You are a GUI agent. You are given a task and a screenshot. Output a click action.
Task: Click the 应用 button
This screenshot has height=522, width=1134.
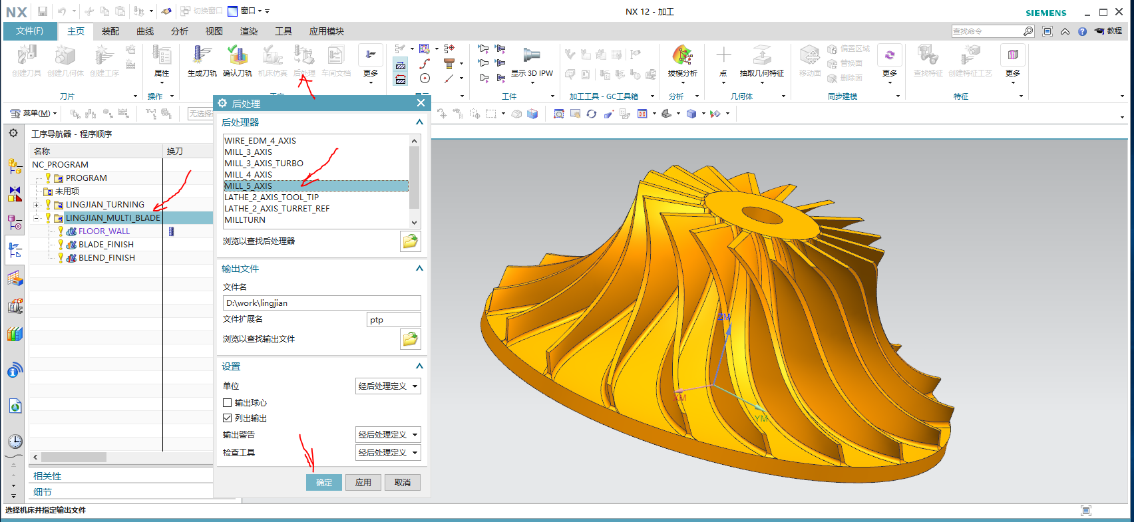pos(363,483)
